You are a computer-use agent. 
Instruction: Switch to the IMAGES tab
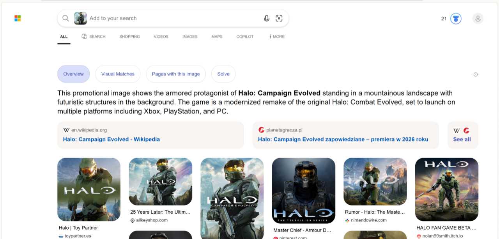click(x=190, y=37)
